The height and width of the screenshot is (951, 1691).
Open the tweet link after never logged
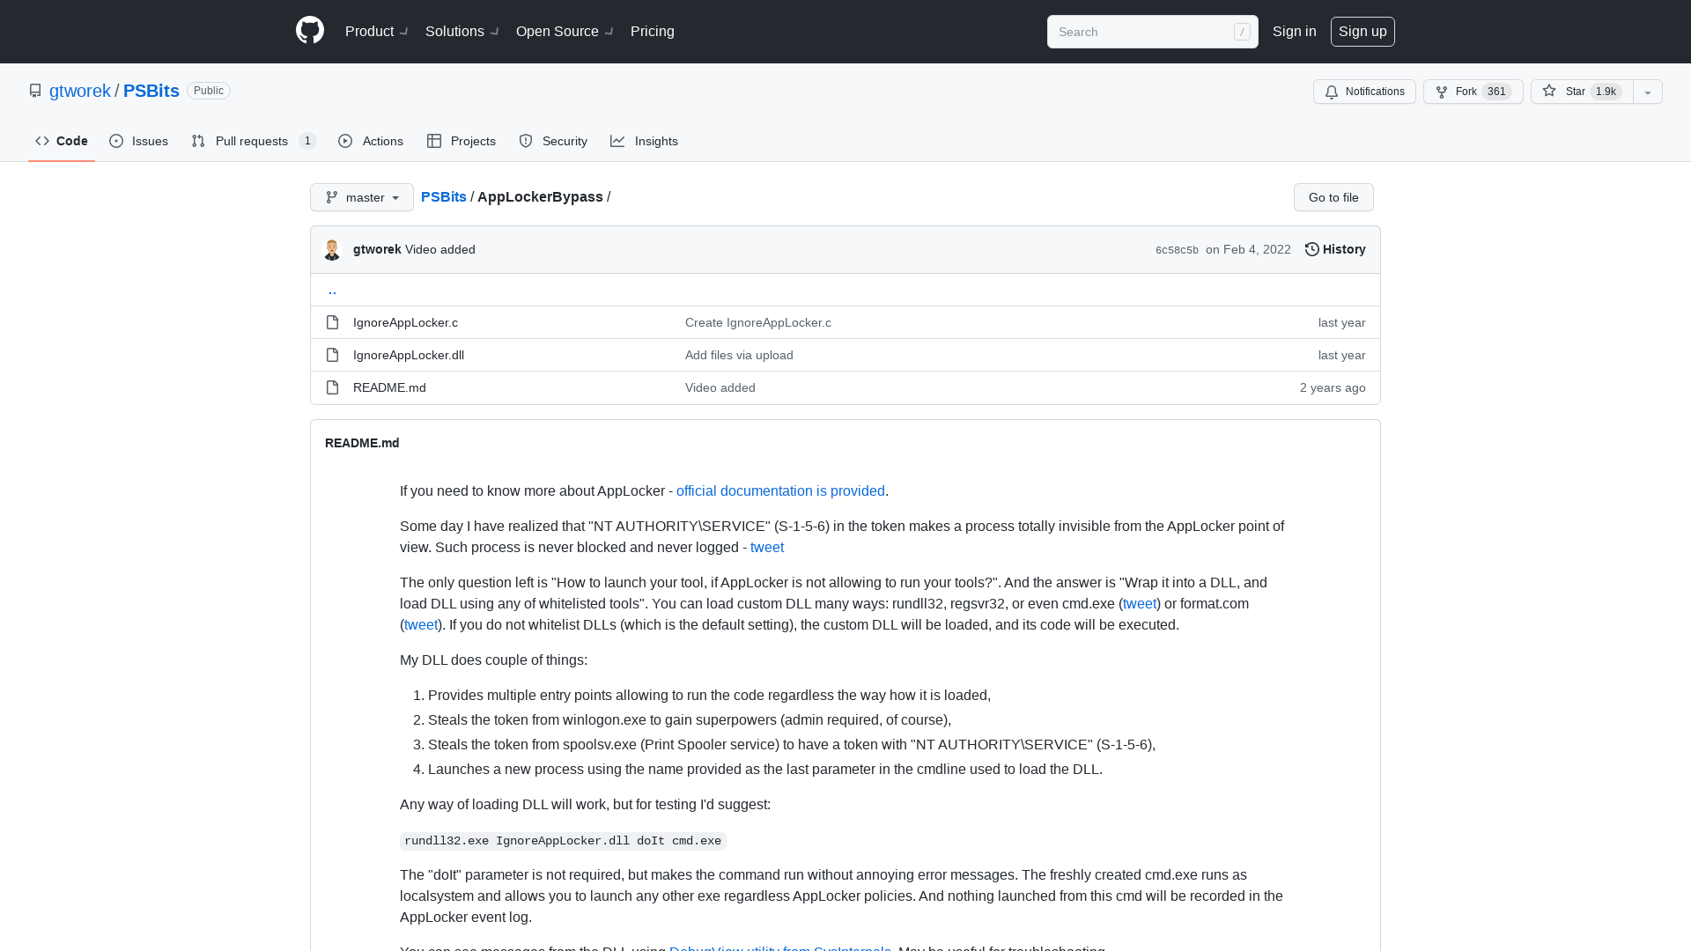[767, 547]
